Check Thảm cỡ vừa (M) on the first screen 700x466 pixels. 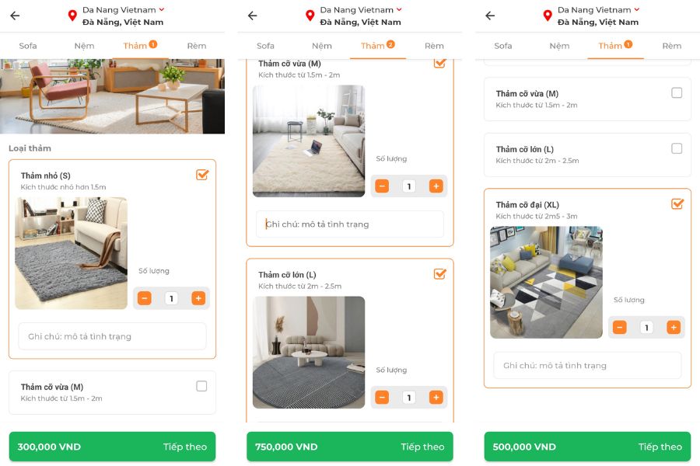point(201,386)
